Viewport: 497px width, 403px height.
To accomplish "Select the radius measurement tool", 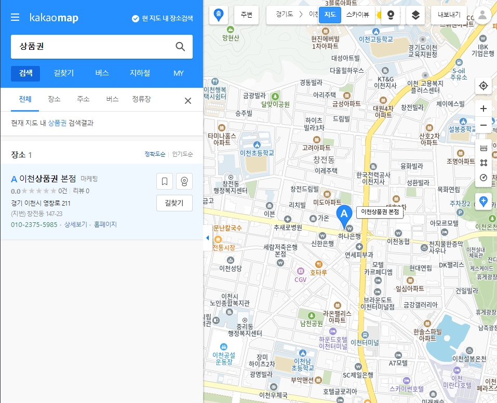I will click(483, 178).
